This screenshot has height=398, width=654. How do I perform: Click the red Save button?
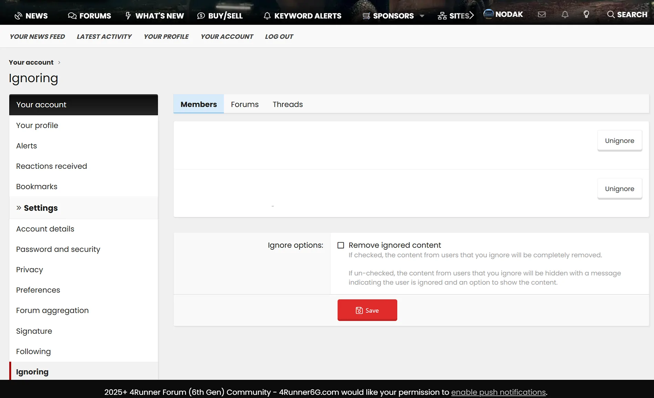pos(367,310)
